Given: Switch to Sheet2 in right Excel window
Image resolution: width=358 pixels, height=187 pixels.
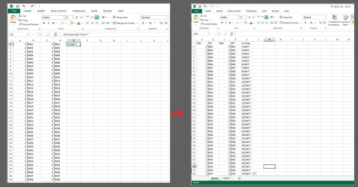Looking at the screenshot, I should pos(226,178).
